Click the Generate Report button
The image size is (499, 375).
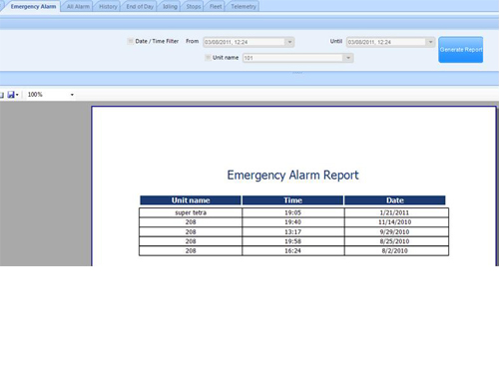[461, 50]
